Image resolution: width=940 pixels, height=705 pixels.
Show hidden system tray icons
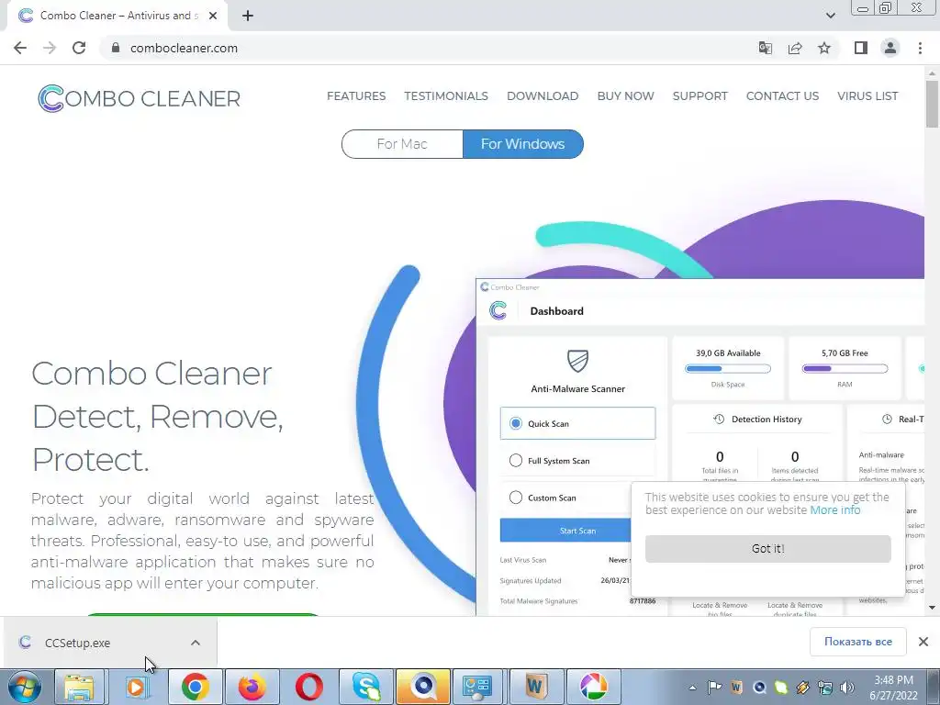(692, 688)
